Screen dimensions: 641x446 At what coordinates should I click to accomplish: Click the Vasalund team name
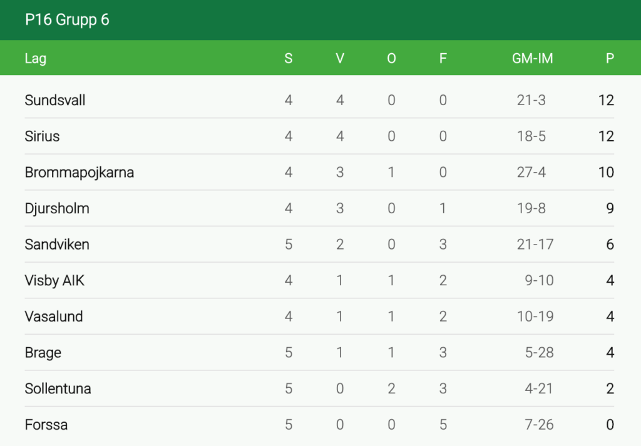54,317
